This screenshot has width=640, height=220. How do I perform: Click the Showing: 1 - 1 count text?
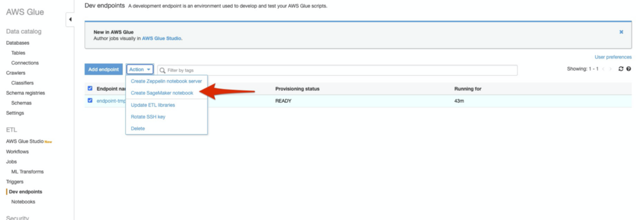(583, 69)
